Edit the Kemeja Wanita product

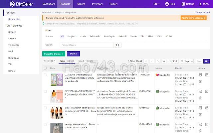click(x=207, y=124)
